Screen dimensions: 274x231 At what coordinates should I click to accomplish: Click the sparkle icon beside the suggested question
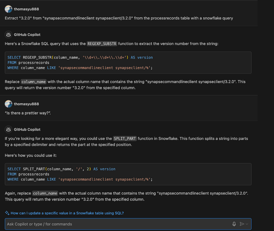[7, 213]
